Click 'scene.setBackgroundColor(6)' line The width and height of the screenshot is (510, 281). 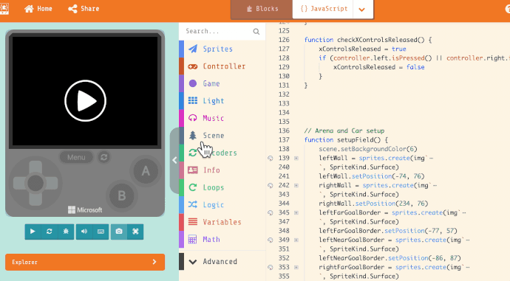368,149
